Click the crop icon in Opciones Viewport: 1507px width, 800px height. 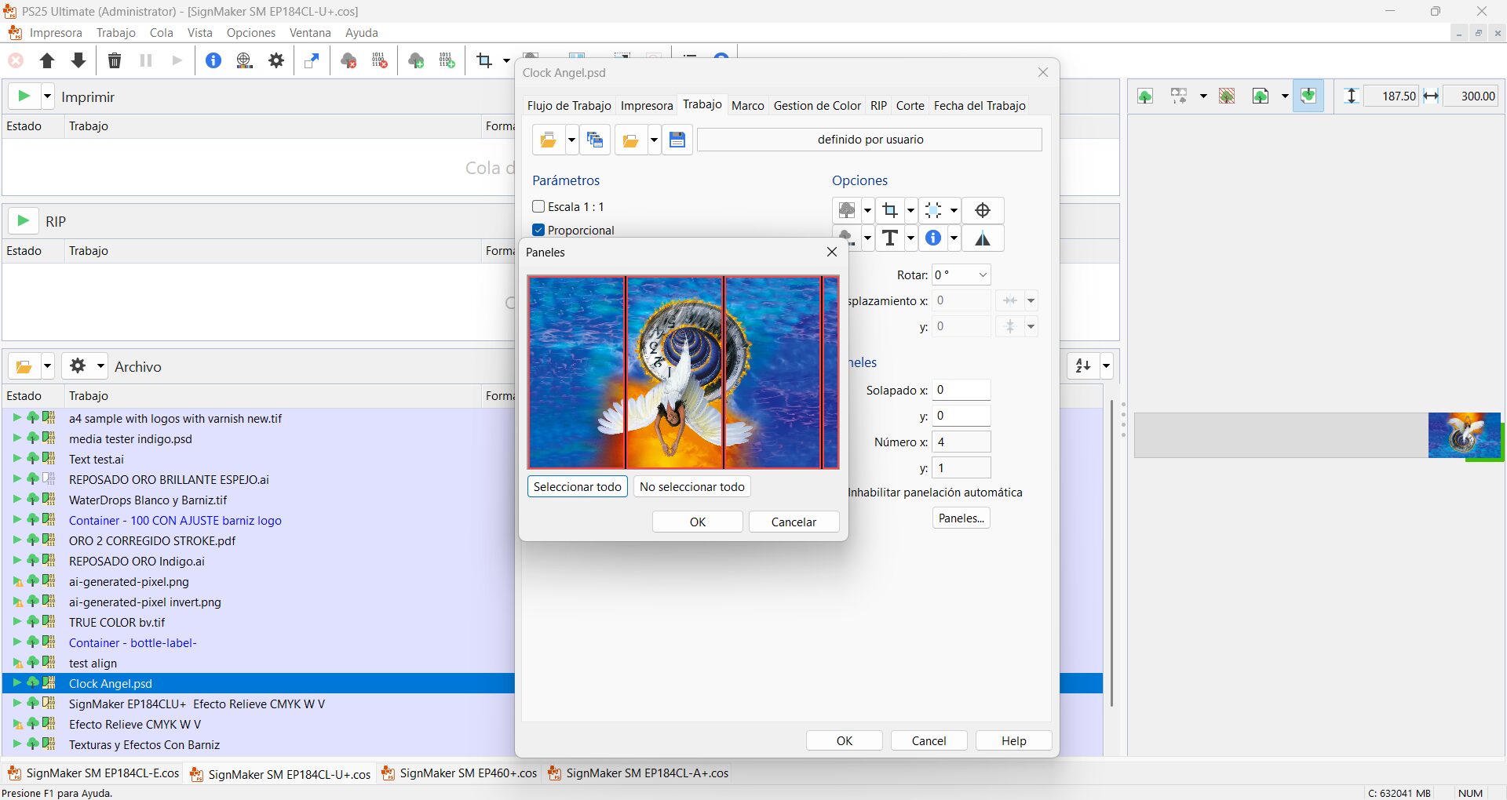890,210
